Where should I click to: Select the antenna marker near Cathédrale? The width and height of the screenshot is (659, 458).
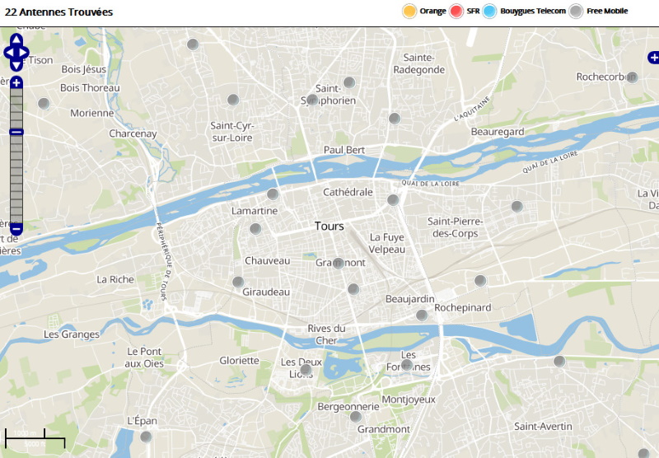[393, 199]
